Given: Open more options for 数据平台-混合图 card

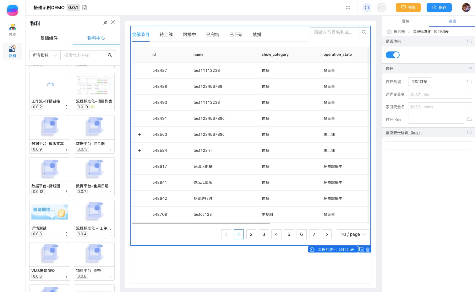Looking at the screenshot, I should (111, 149).
